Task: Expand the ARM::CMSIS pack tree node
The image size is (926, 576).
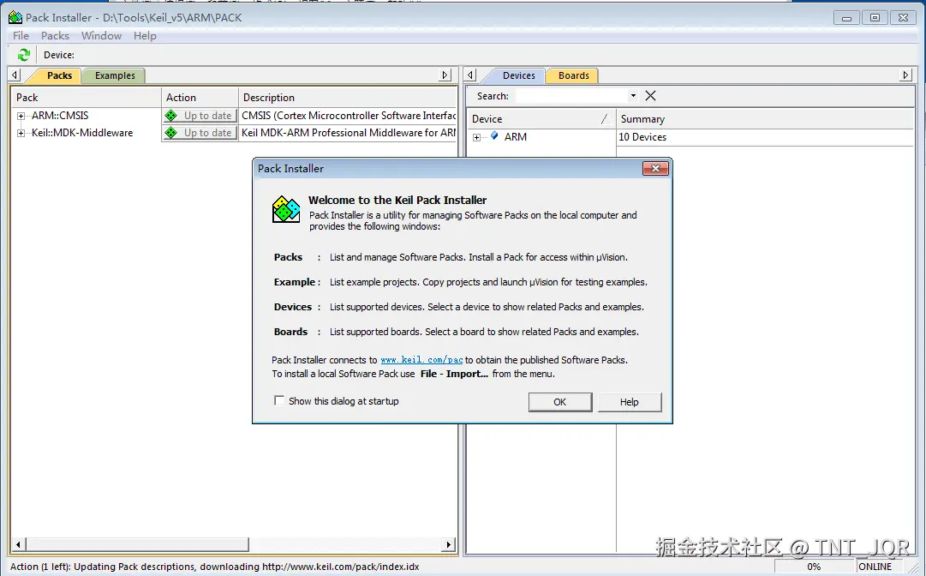Action: (21, 116)
